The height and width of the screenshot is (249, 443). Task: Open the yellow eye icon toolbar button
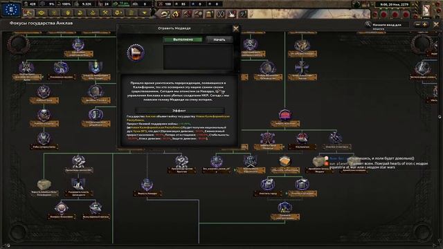pyautogui.click(x=42, y=13)
